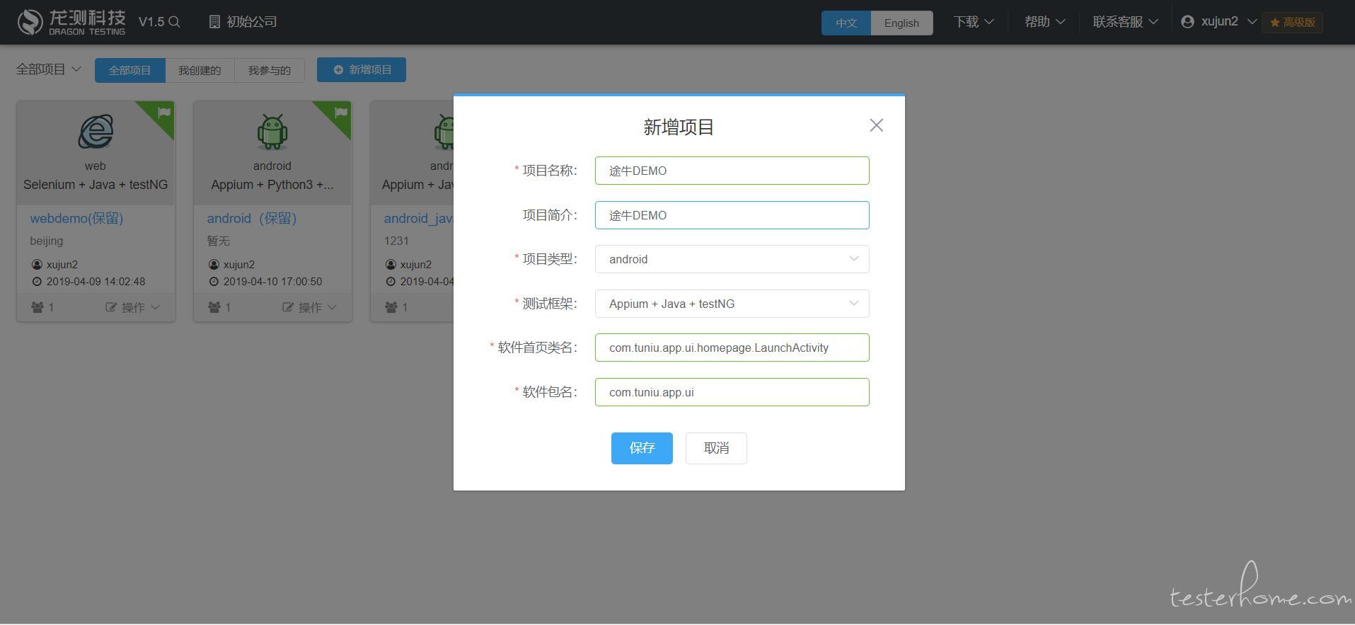Open 操作 menu on android(保留) card
The height and width of the screenshot is (625, 1355).
pyautogui.click(x=310, y=307)
